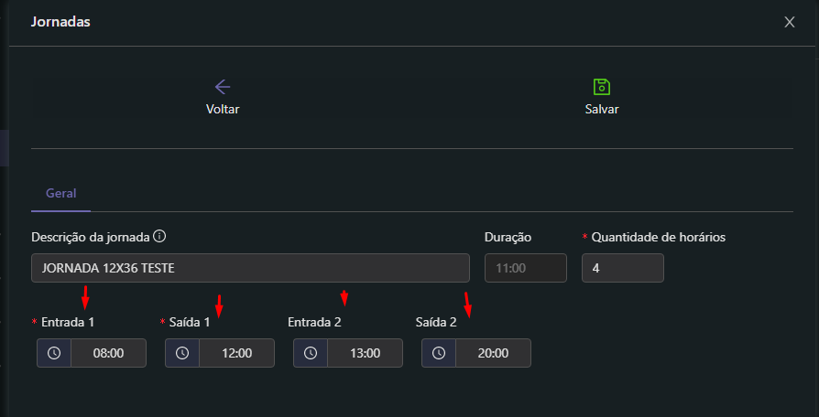The width and height of the screenshot is (819, 417).
Task: Set the Entrada 1 time field 08:00
Action: 108,353
